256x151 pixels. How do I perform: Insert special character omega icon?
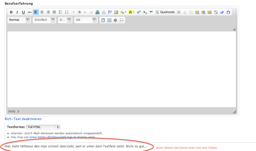click(228, 12)
